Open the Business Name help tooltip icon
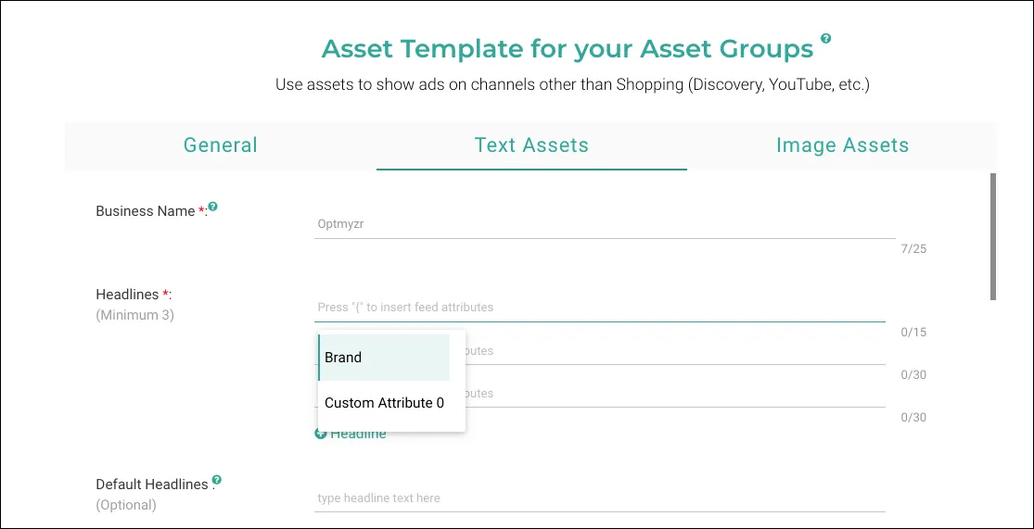The height and width of the screenshot is (529, 1034). coord(213,207)
